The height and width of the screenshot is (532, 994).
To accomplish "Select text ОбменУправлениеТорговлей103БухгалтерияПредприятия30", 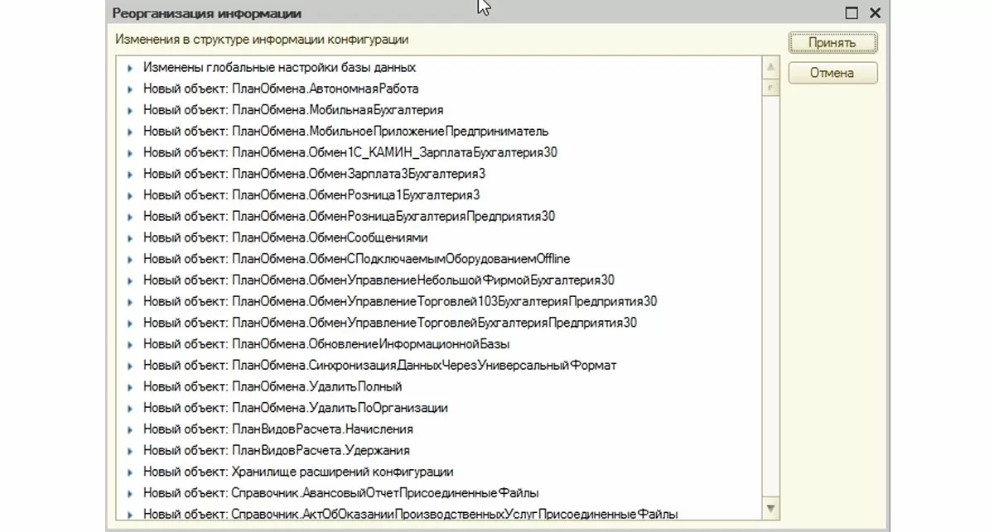I will (483, 302).
